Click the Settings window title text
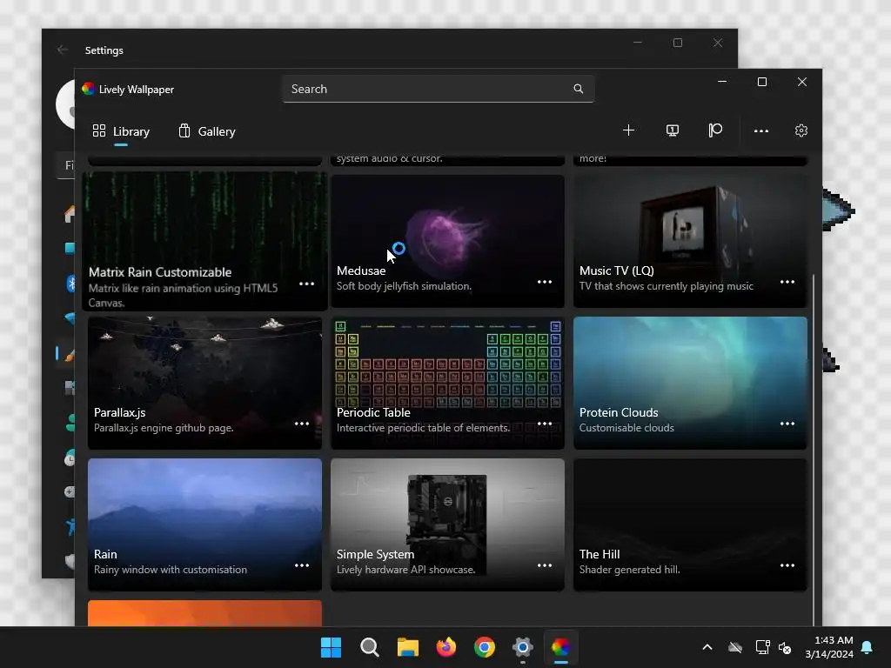 click(x=104, y=50)
